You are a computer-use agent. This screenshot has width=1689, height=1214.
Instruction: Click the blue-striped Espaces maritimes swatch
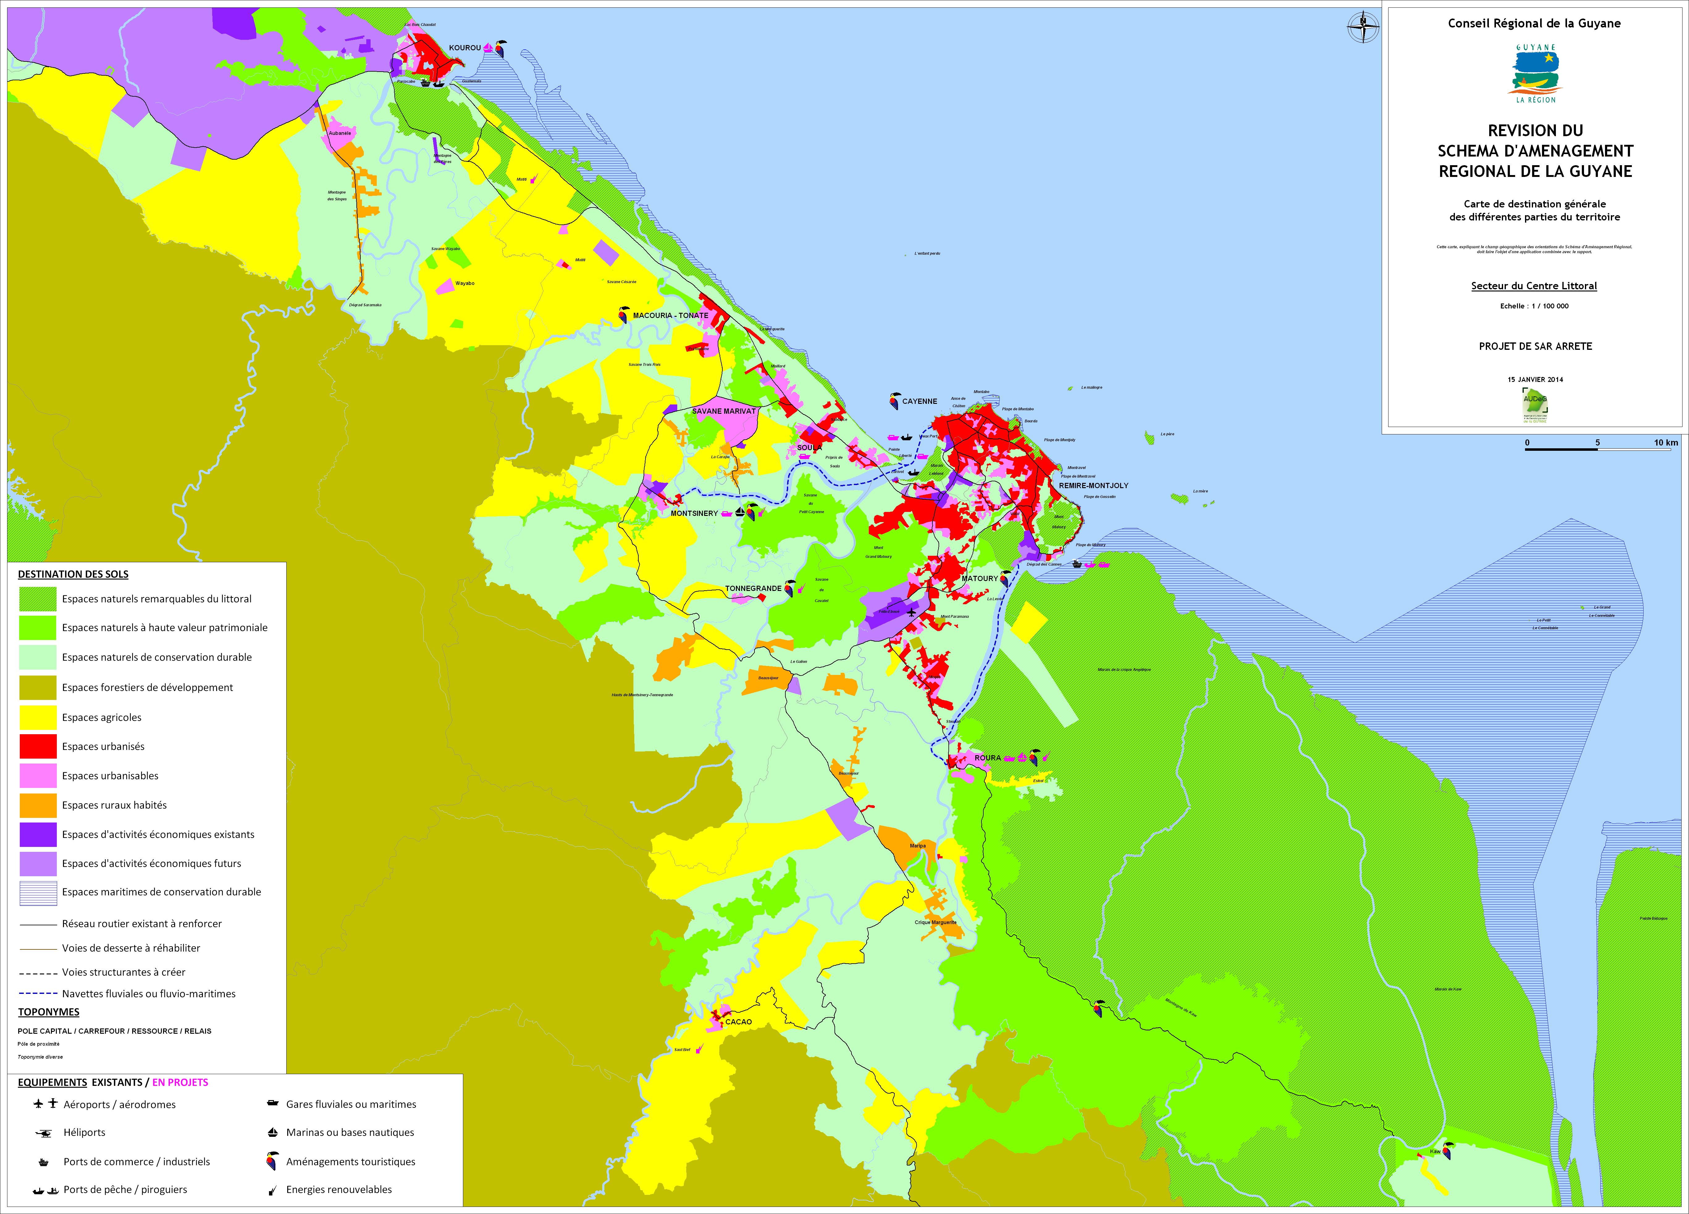(38, 893)
